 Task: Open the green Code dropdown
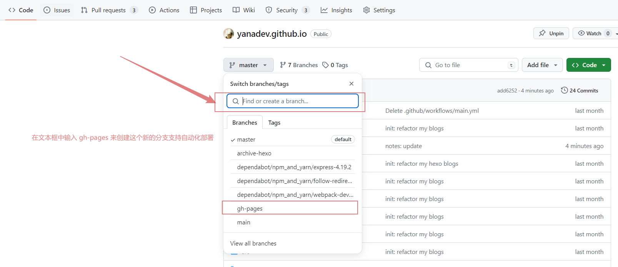tap(589, 65)
